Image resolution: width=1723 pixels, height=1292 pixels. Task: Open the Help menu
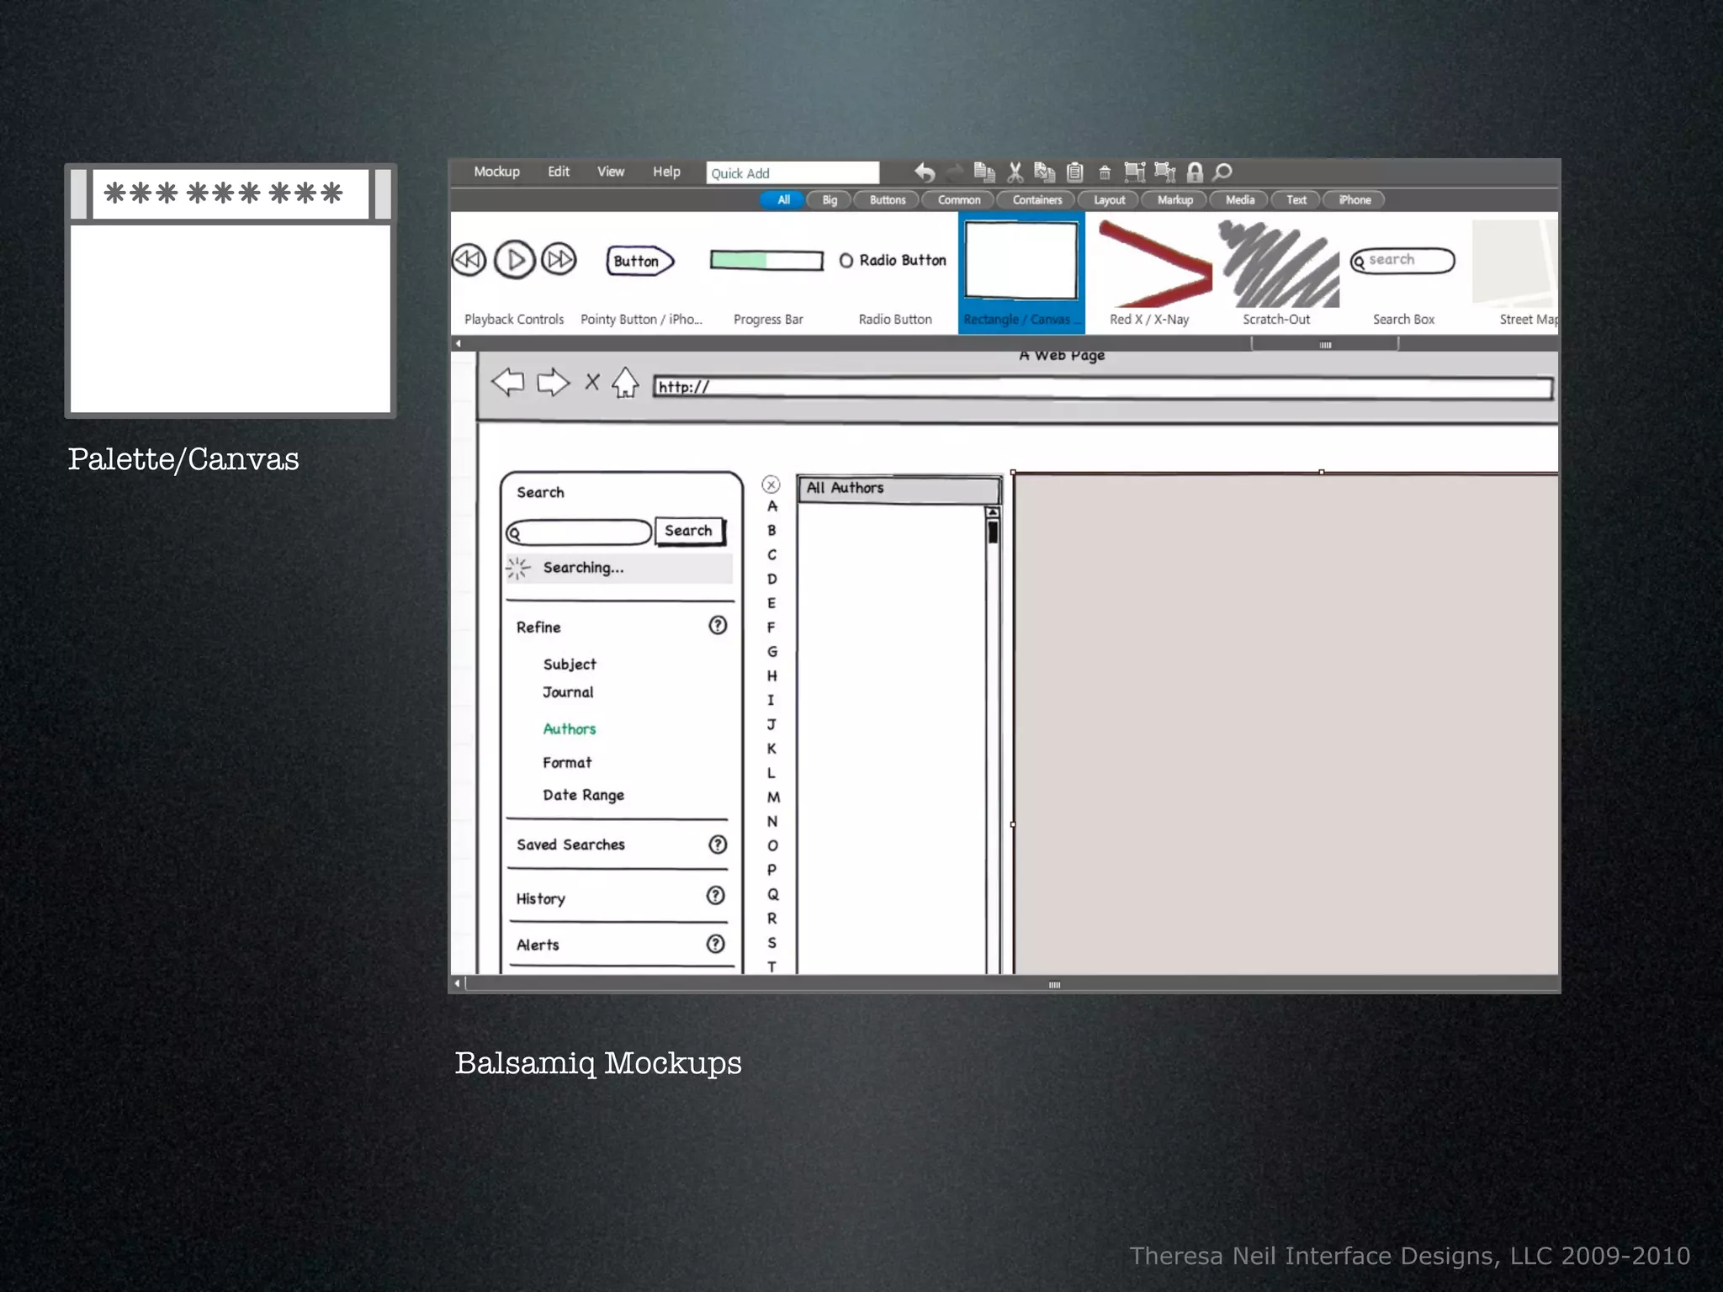coord(666,172)
